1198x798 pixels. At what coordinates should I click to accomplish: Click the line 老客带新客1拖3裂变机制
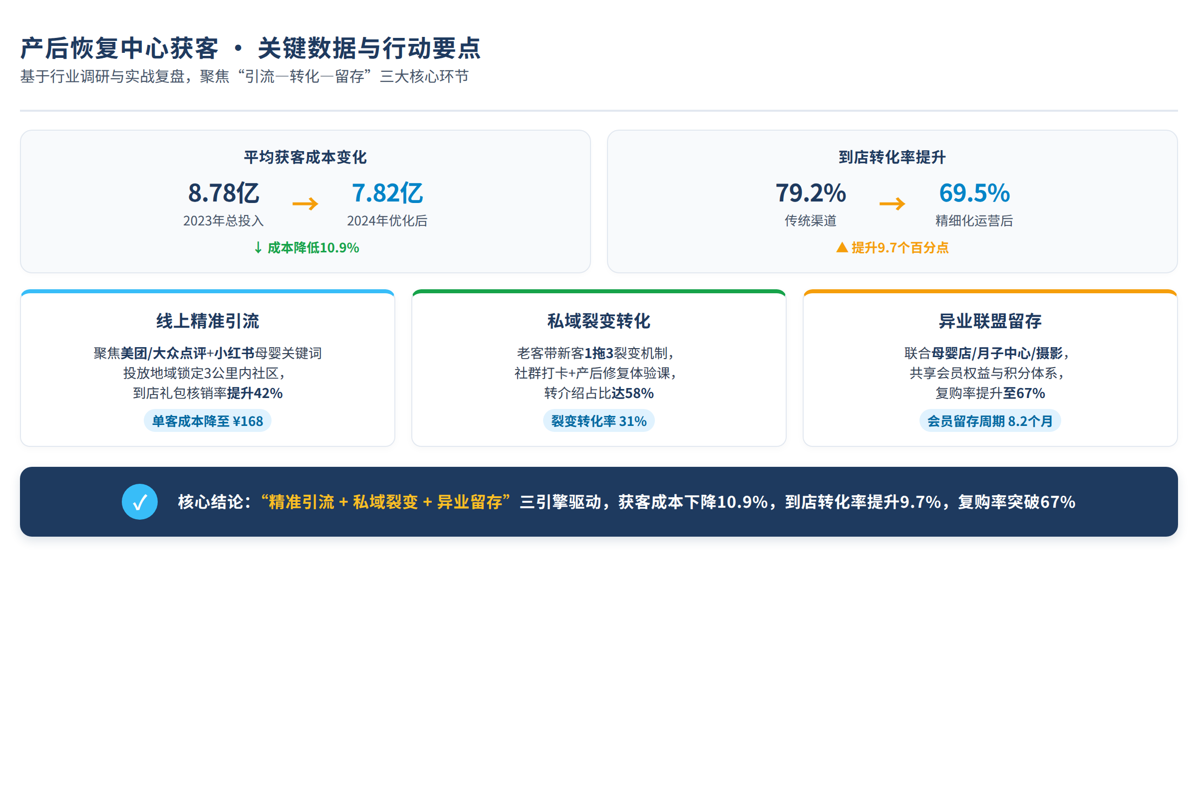point(596,353)
